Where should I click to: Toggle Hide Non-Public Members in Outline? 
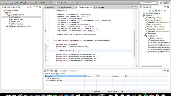pos(162,11)
